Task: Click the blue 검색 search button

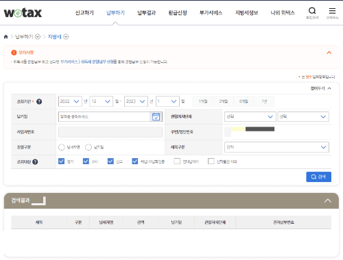Action: click(x=318, y=177)
